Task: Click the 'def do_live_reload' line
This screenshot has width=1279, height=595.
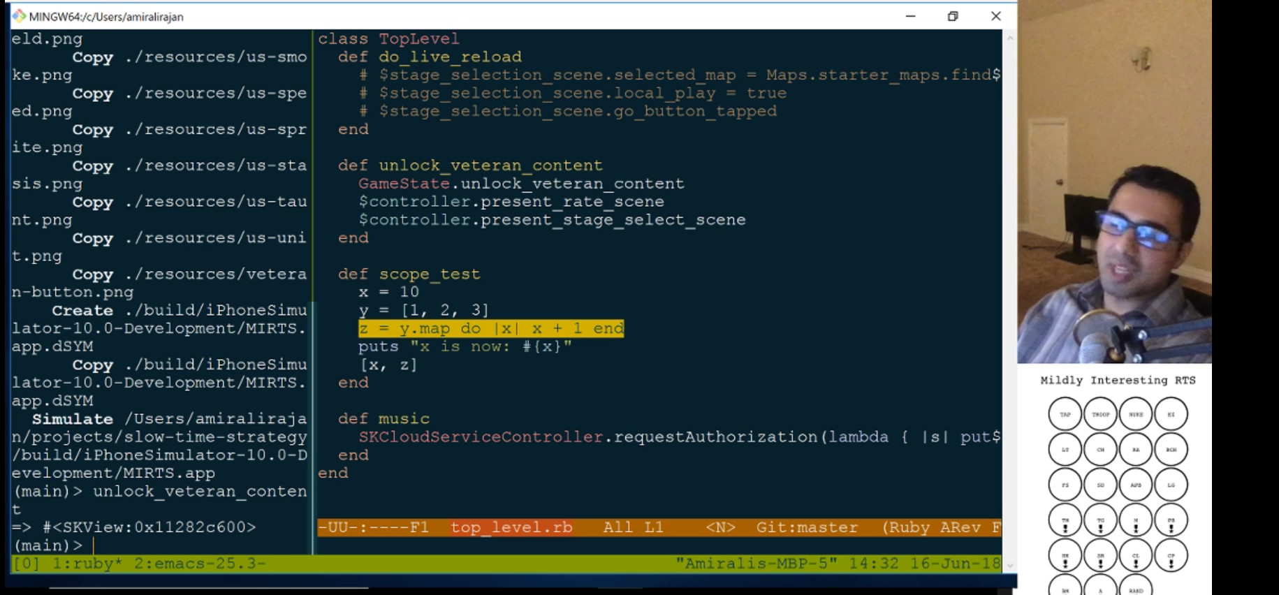Action: click(x=430, y=57)
